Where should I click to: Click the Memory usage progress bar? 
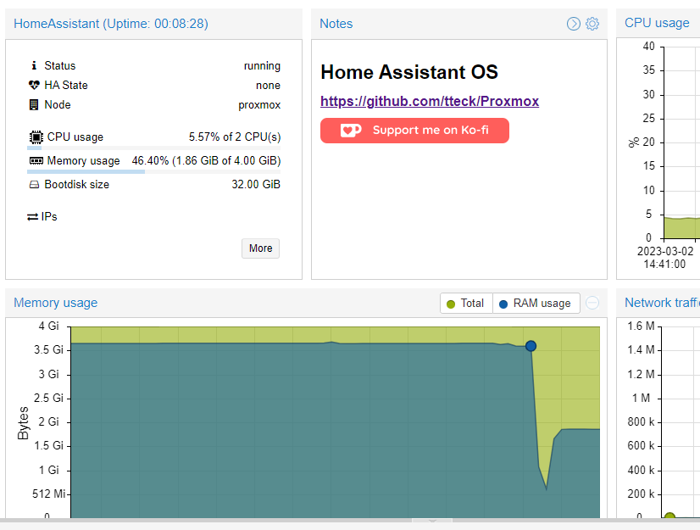pos(153,171)
